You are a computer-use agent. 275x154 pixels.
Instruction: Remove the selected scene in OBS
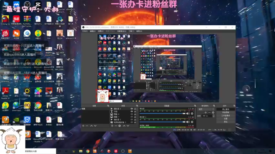pos(87,126)
